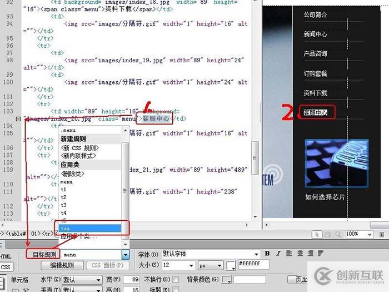Choose class t2 in rule list
The image size is (389, 292).
pyautogui.click(x=63, y=197)
